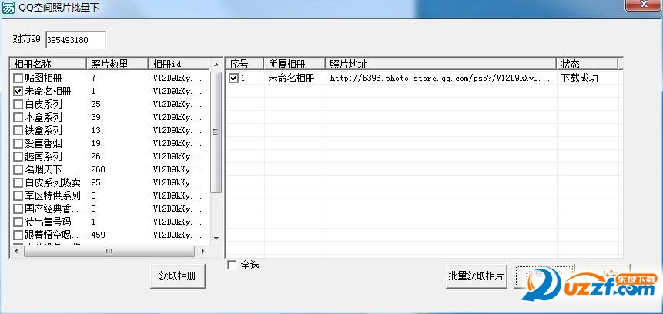Check the 待出售号码 album checkbox
663x314 pixels.
[x=18, y=222]
